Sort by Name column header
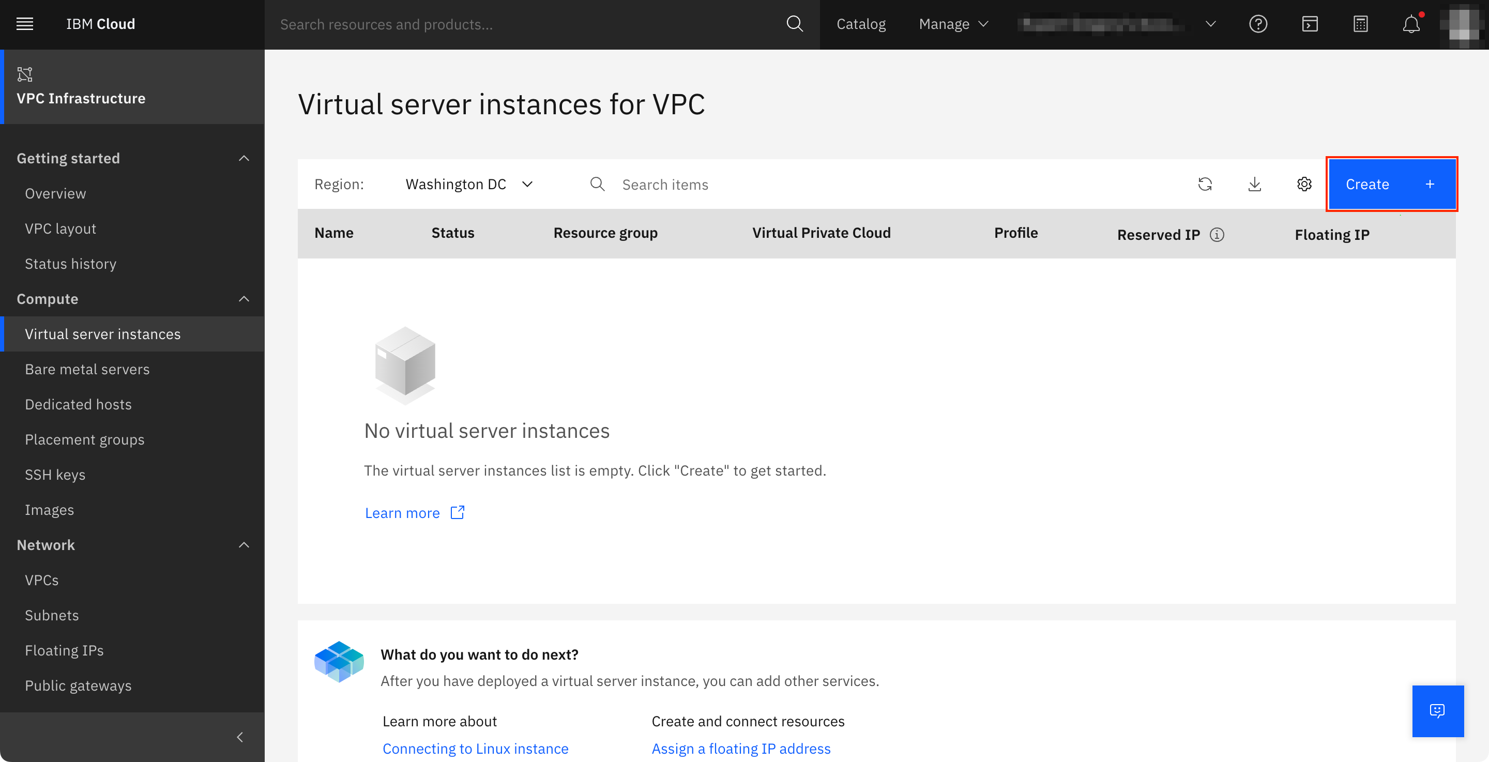The image size is (1489, 762). point(333,233)
